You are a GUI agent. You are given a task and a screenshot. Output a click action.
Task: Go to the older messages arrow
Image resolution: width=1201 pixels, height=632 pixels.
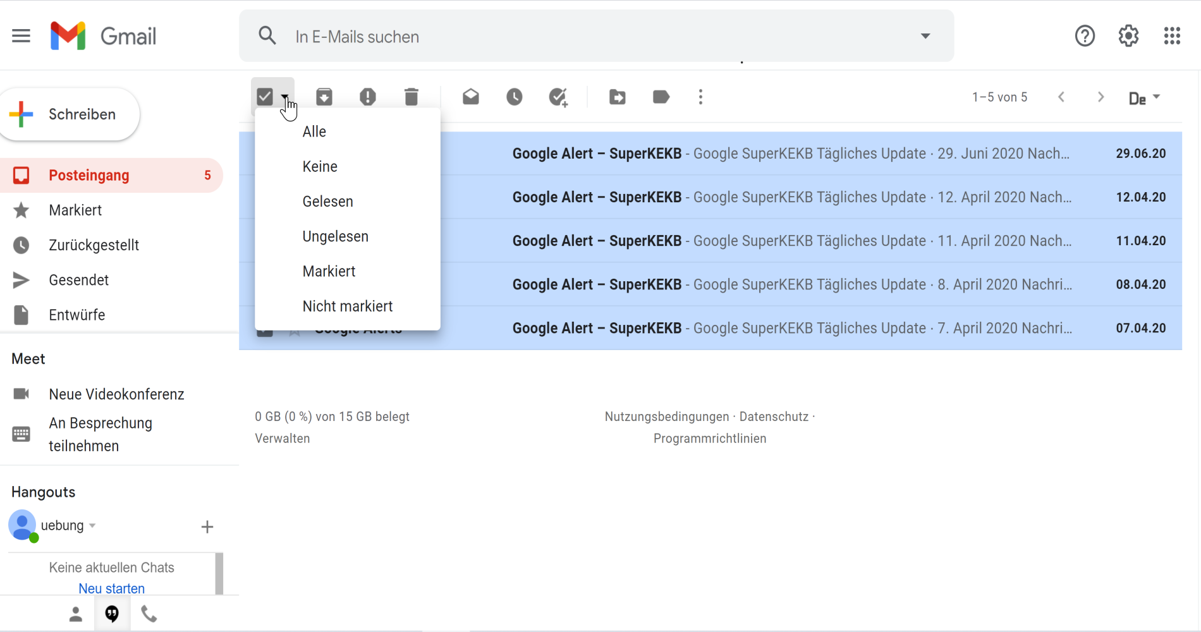1100,97
